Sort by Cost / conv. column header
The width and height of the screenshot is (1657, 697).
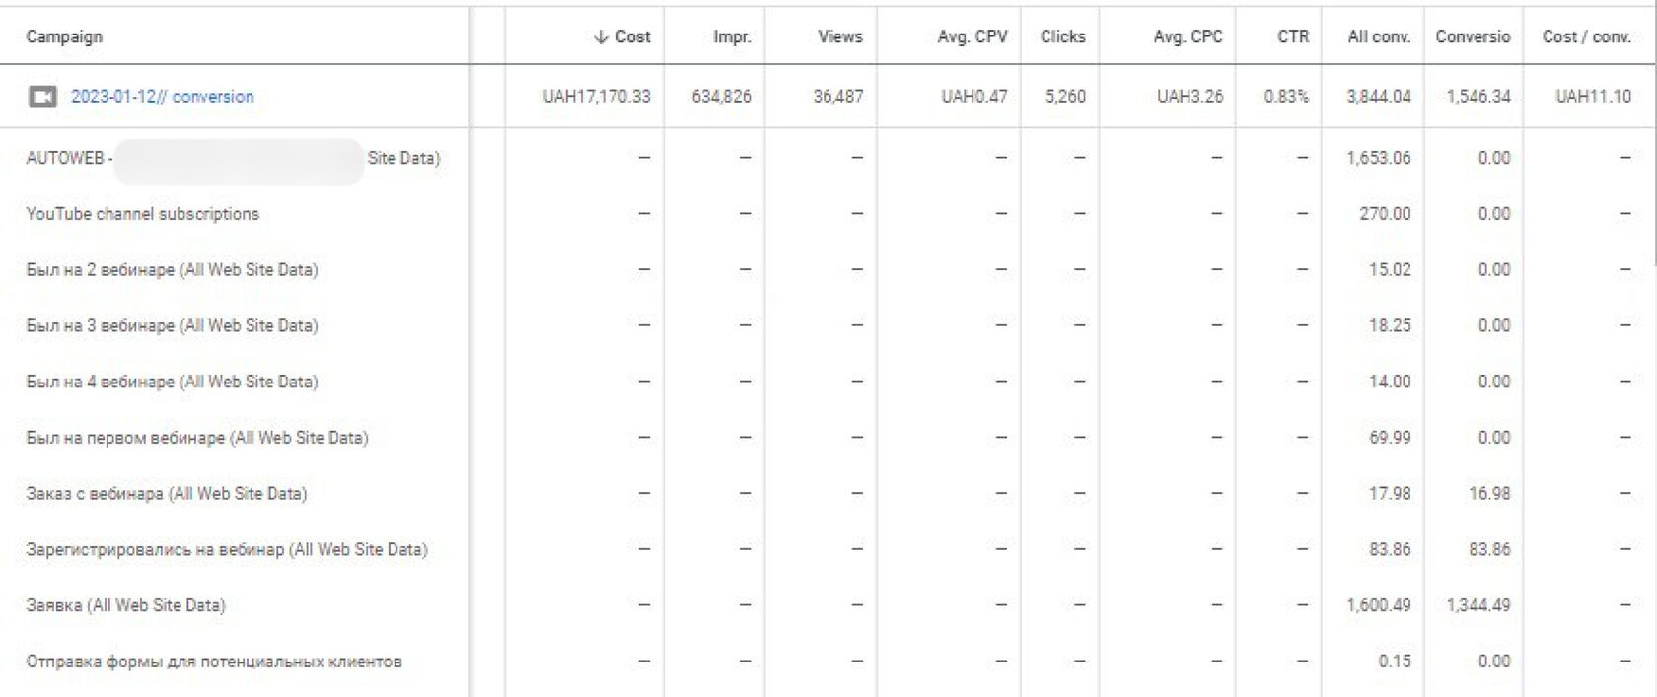tap(1586, 36)
